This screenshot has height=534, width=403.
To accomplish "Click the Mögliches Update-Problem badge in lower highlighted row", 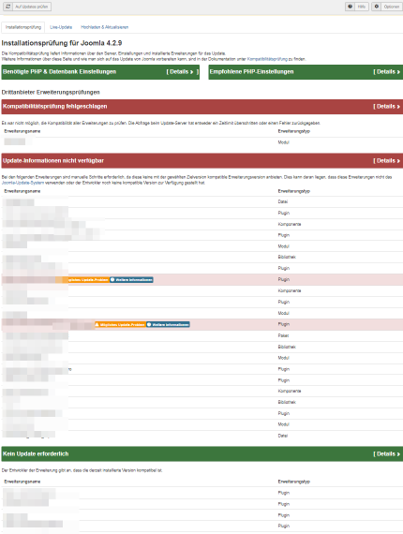I will [120, 324].
